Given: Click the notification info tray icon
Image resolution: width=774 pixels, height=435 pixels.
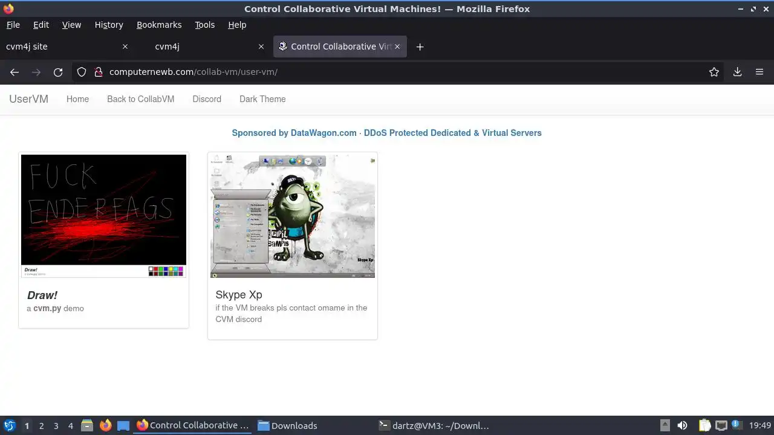Looking at the screenshot, I should click(737, 425).
